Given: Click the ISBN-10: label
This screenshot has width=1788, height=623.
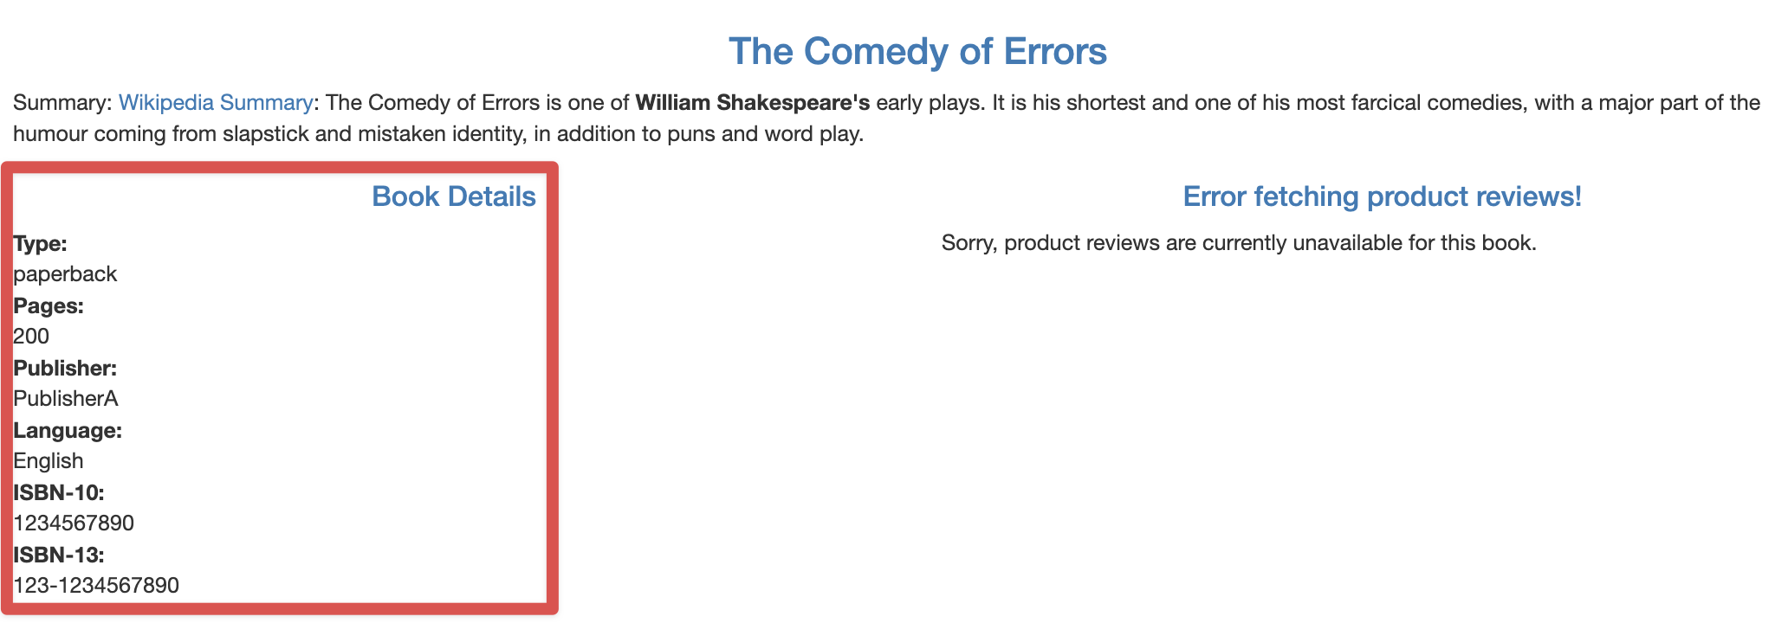Looking at the screenshot, I should pyautogui.click(x=59, y=493).
